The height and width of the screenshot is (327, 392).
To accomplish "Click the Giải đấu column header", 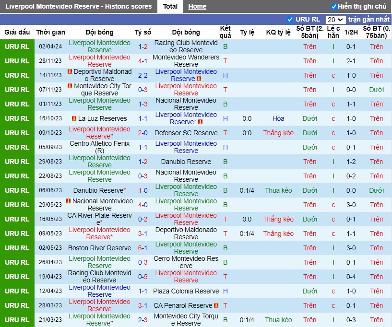I will tap(17, 32).
